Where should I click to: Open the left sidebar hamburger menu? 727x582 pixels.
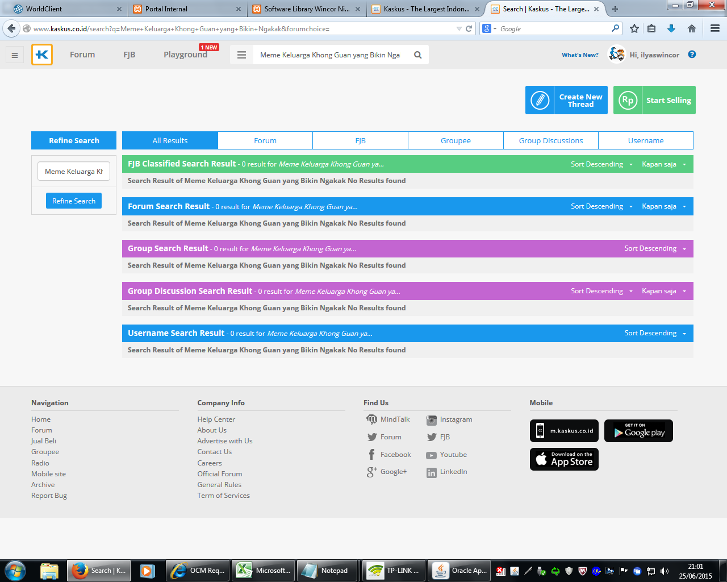click(15, 55)
